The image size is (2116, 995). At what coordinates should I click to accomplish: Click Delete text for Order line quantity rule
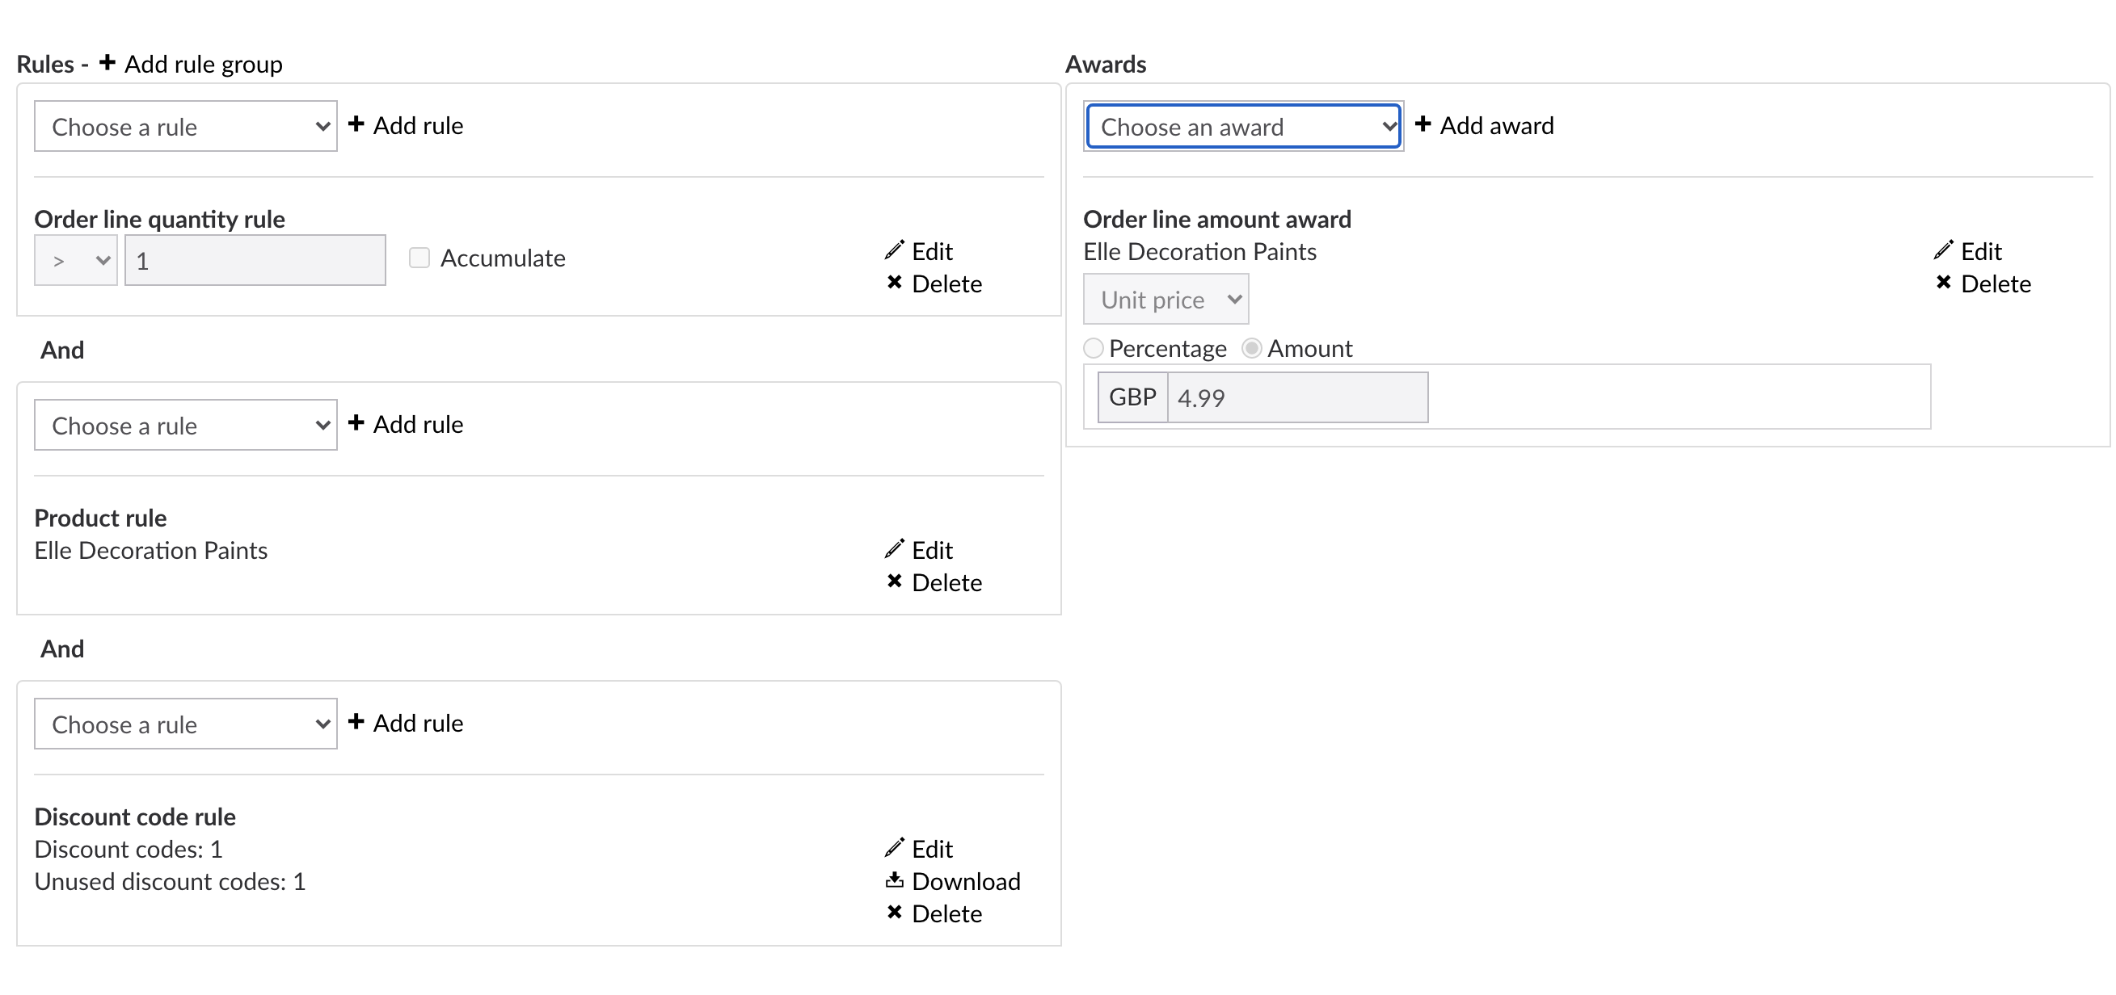tap(947, 284)
